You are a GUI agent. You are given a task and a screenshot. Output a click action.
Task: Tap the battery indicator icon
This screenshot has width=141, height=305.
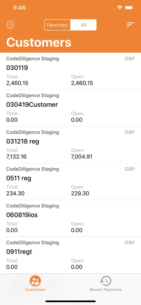pos(129,8)
